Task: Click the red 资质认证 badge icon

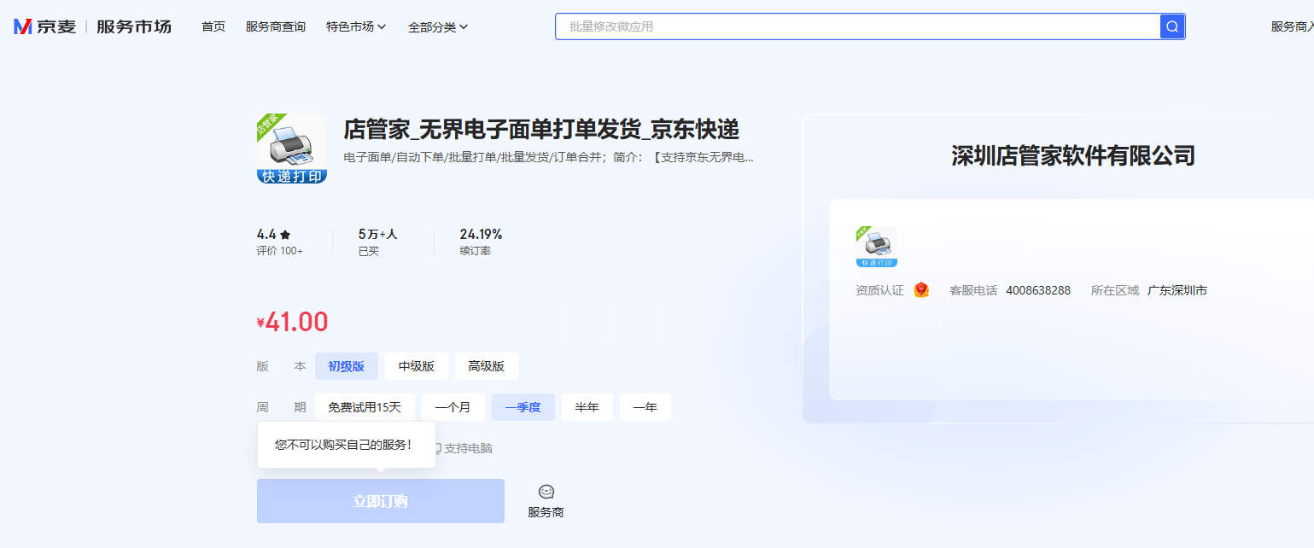Action: coord(921,290)
